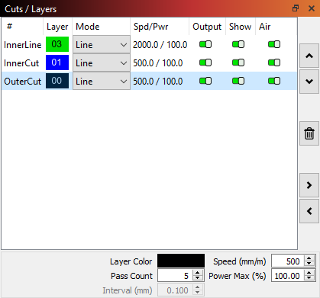
Task: Click the left chevron arrow button
Action: point(309,211)
